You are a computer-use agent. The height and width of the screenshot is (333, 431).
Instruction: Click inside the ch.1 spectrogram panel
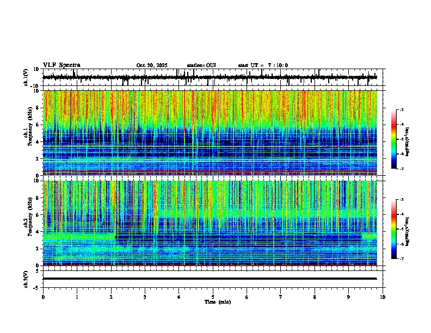point(210,133)
